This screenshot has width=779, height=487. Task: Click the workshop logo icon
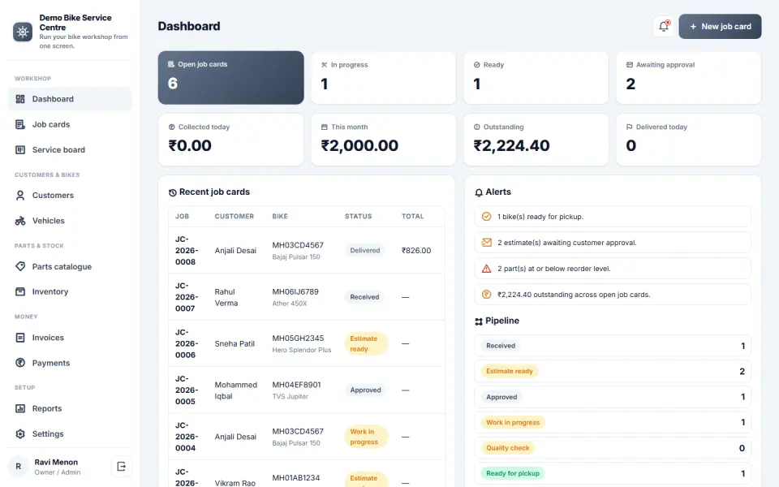tap(23, 32)
